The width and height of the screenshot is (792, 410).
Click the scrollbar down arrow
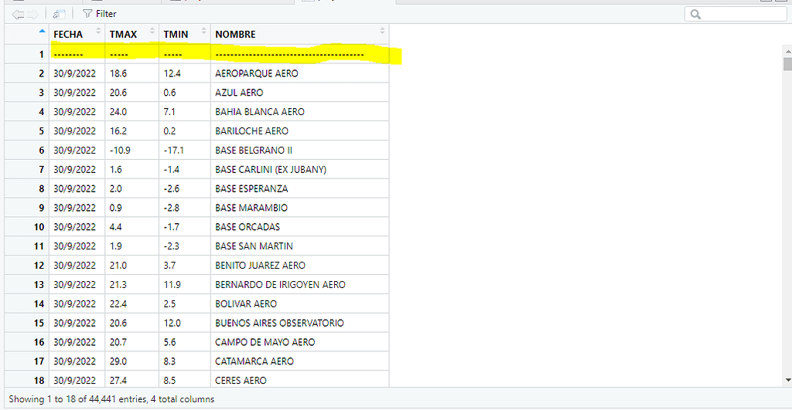(787, 380)
